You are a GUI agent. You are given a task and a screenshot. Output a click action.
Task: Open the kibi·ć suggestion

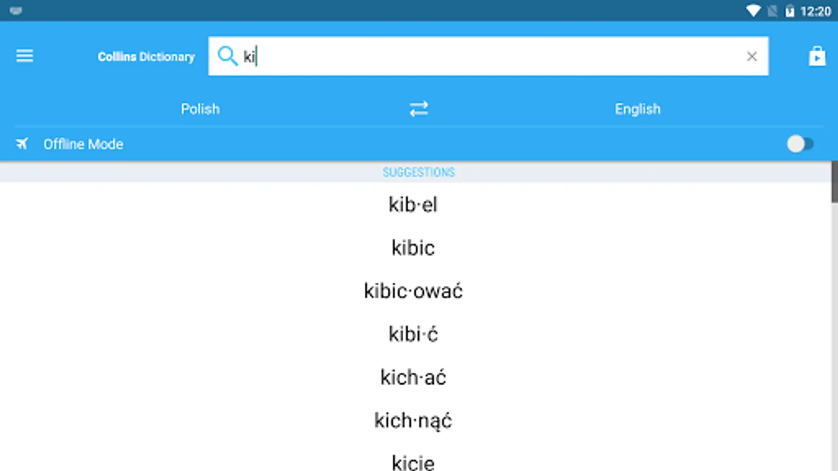[x=413, y=334]
